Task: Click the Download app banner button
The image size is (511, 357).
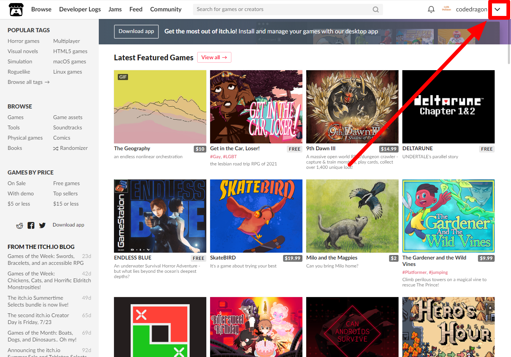Action: pos(136,31)
